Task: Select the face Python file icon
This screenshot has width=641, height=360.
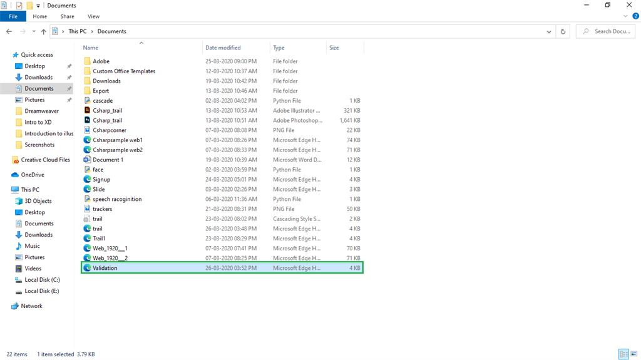Action: click(x=87, y=170)
